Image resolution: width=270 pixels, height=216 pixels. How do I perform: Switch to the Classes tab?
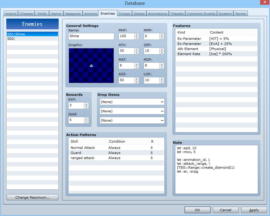(26, 13)
